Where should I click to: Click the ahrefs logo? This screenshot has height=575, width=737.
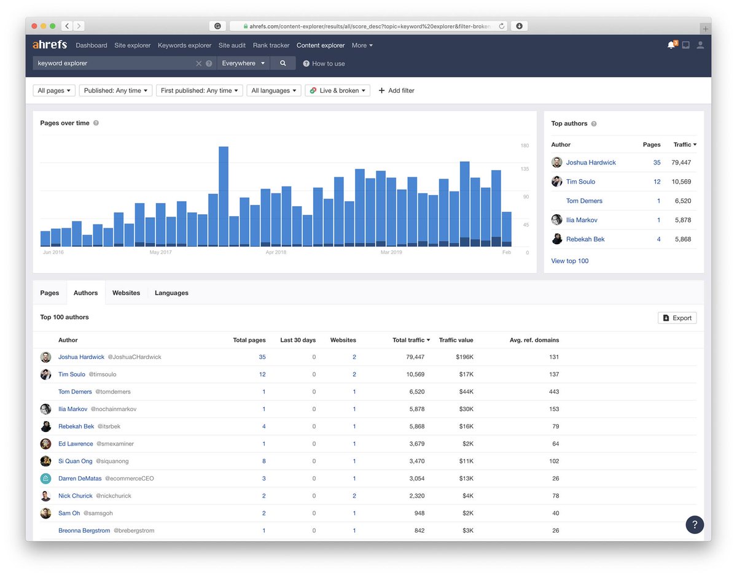click(50, 45)
